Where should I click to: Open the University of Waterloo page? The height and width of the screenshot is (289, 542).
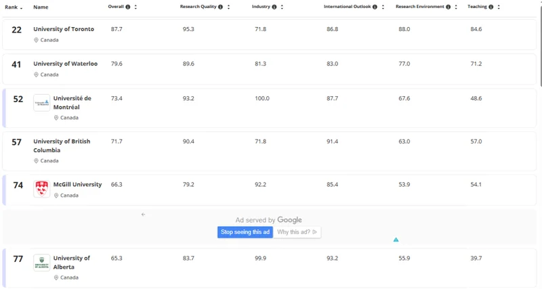(x=65, y=64)
